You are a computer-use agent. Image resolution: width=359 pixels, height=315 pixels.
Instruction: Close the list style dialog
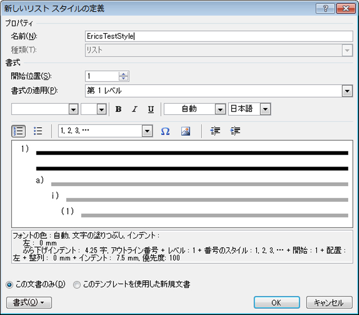346,9
